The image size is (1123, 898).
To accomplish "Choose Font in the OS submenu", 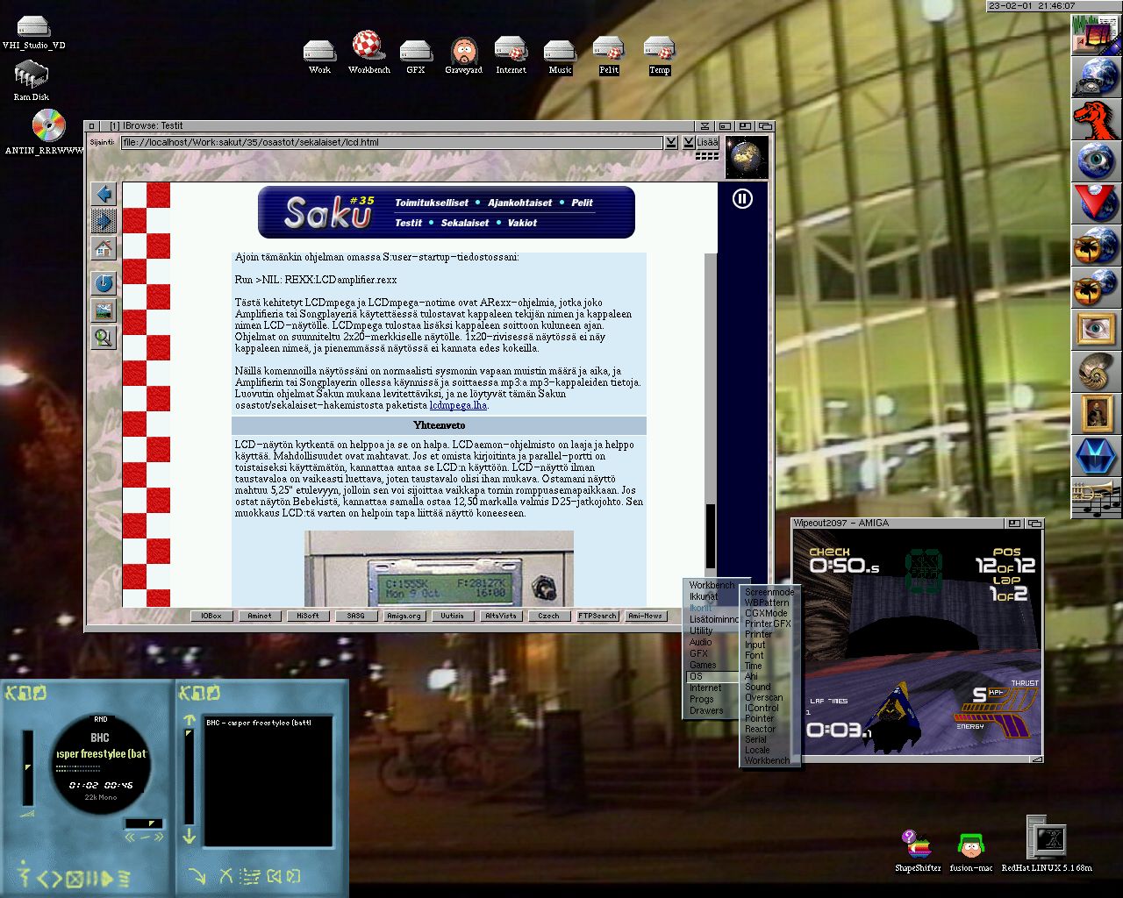I will coord(755,655).
